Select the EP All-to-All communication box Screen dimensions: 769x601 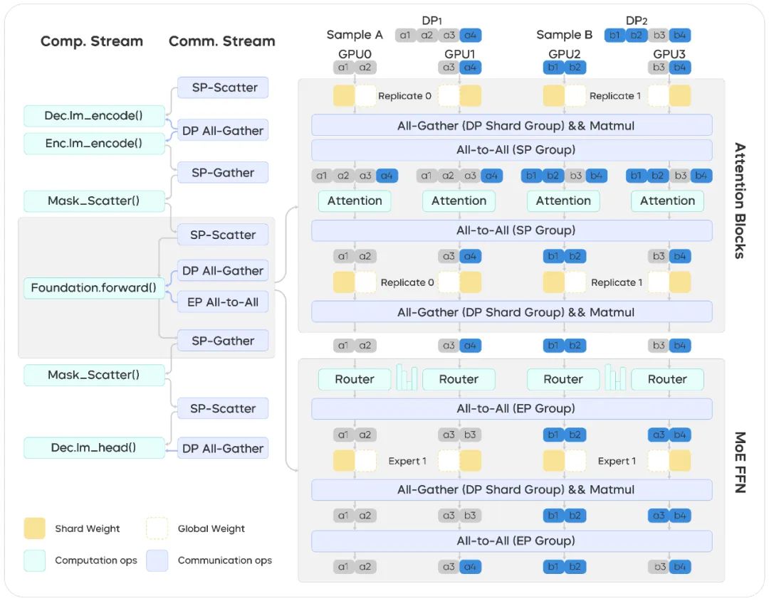[223, 302]
